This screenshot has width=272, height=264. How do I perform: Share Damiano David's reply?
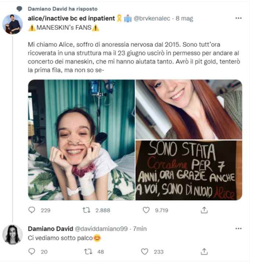tap(205, 251)
